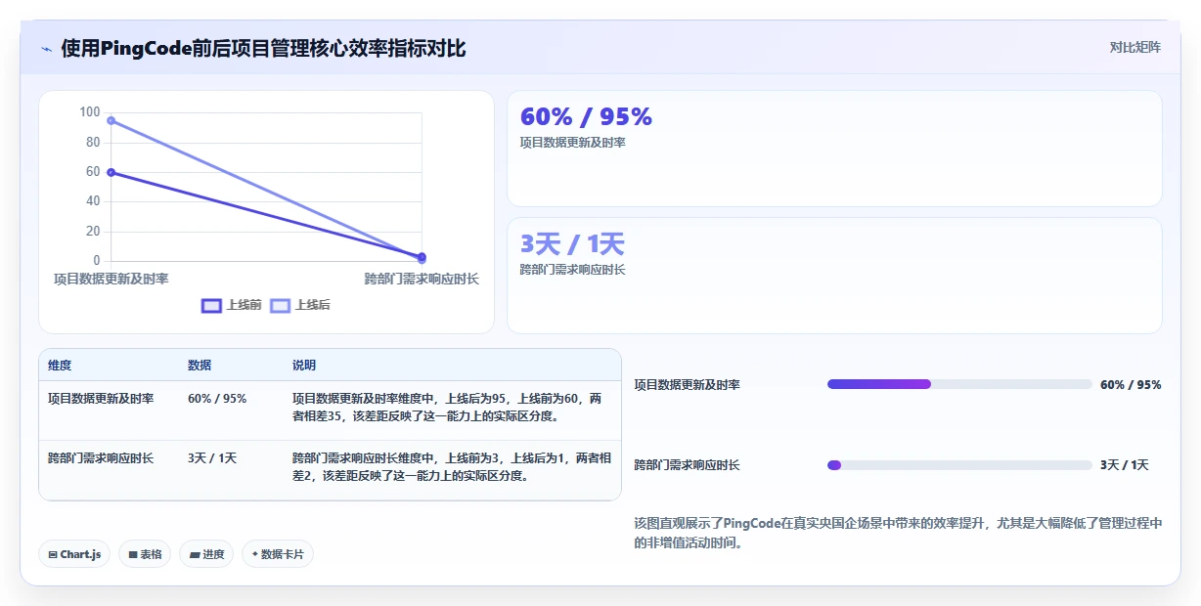
Task: Toggle the 上线后 legend swatch
Action: [x=281, y=305]
